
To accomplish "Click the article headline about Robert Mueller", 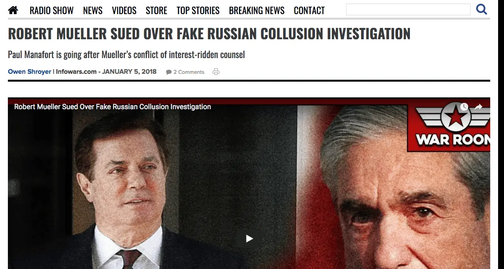I will pyautogui.click(x=209, y=34).
